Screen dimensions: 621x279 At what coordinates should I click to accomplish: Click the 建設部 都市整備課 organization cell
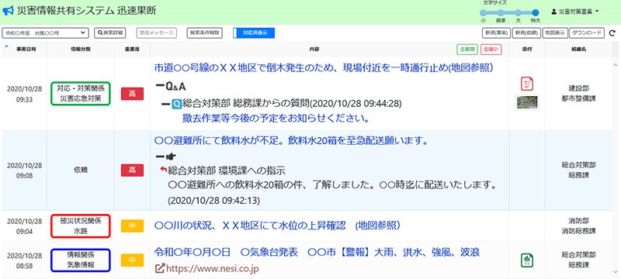pos(578,94)
